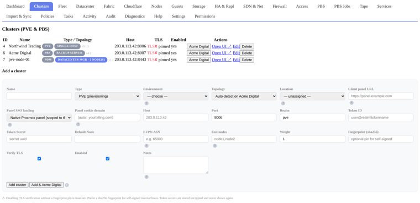Click the Add cluster button
Viewport: 420px width, 203px height.
coord(17,185)
